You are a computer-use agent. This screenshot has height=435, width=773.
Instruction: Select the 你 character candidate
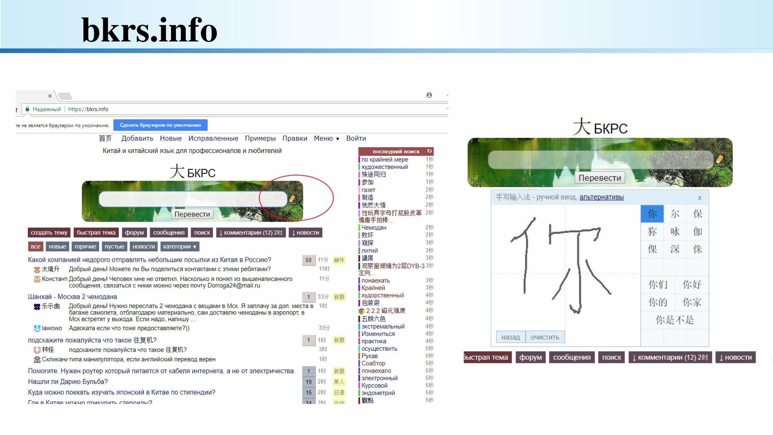coord(652,214)
